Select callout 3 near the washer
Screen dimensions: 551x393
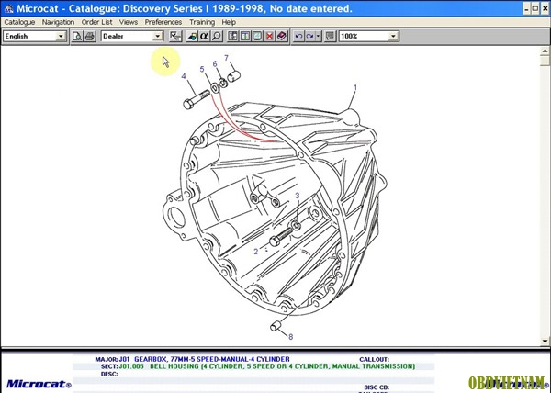click(298, 196)
